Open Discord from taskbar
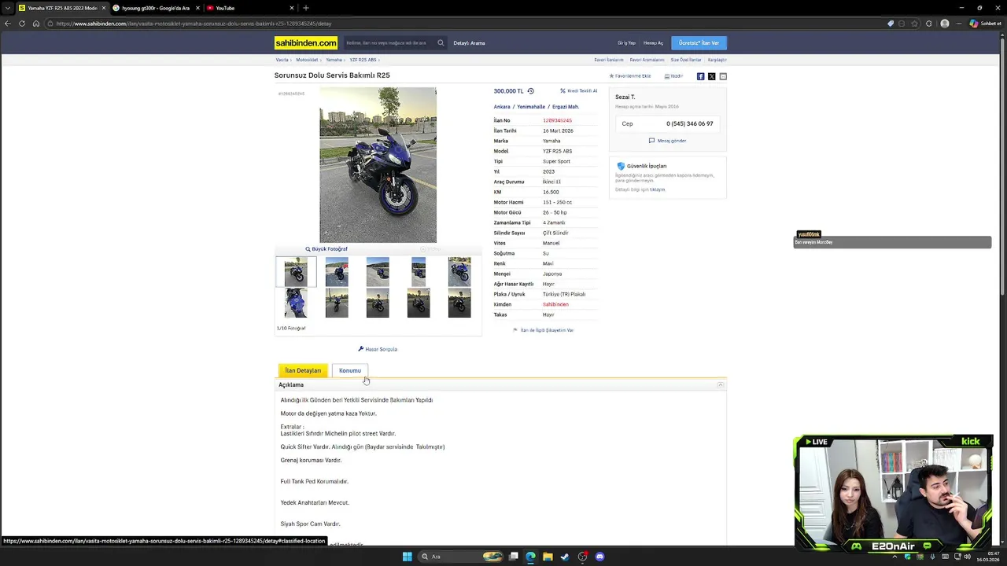Screen dimensions: 1007x566 click(x=599, y=557)
